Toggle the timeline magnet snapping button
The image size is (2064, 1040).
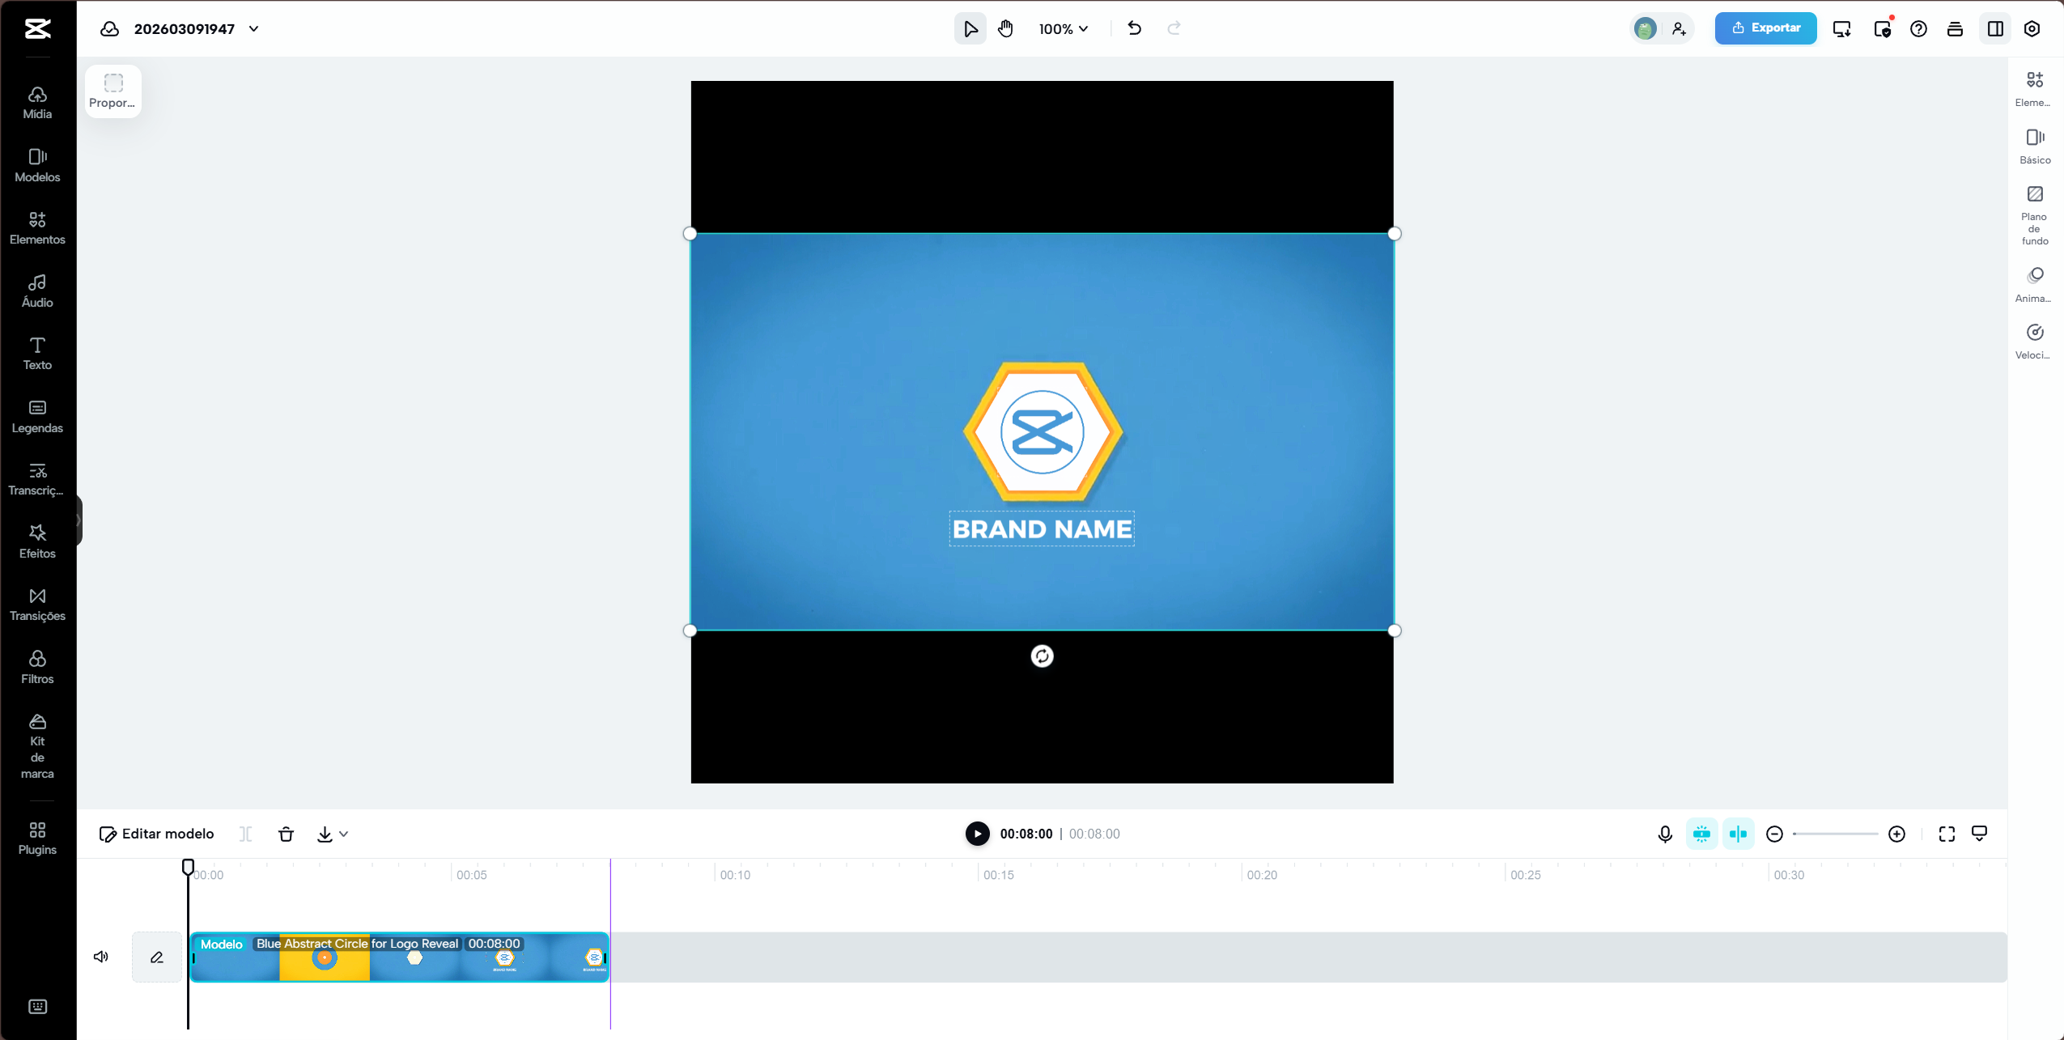(x=1701, y=834)
